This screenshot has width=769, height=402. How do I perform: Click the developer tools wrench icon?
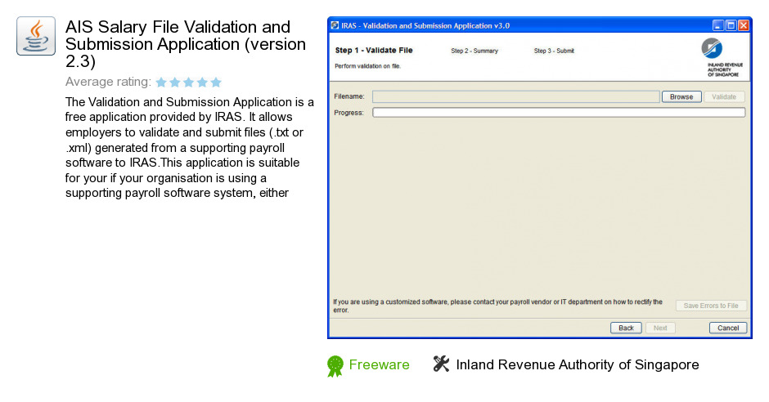coord(441,364)
